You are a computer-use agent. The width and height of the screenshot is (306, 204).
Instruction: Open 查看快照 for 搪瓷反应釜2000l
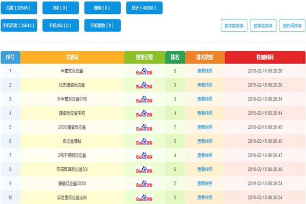pyautogui.click(x=205, y=183)
